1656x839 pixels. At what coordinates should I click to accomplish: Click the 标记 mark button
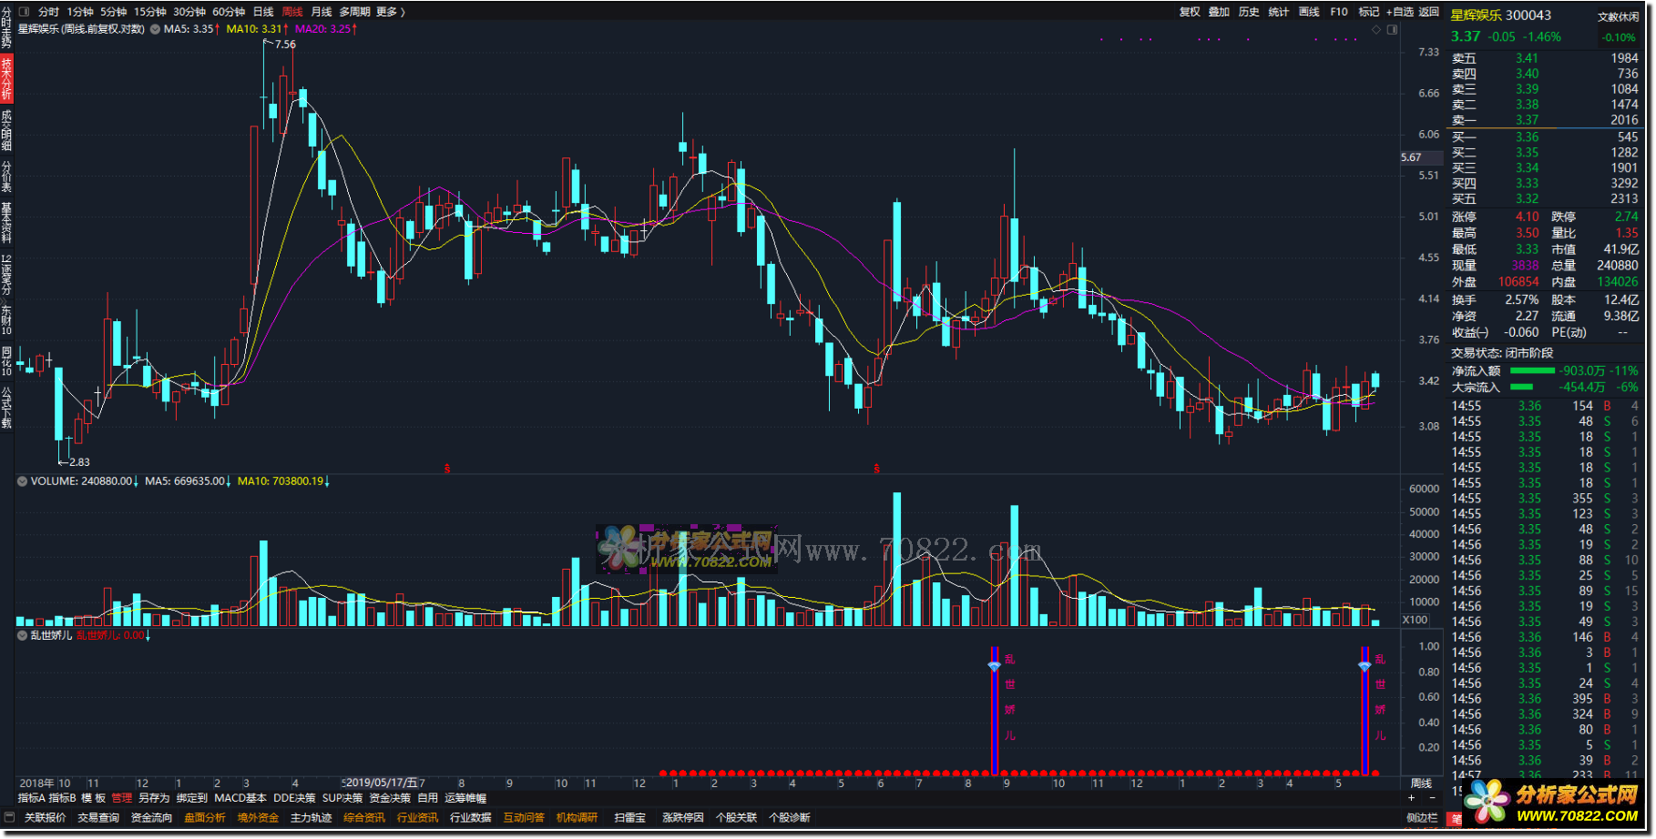point(1369,12)
